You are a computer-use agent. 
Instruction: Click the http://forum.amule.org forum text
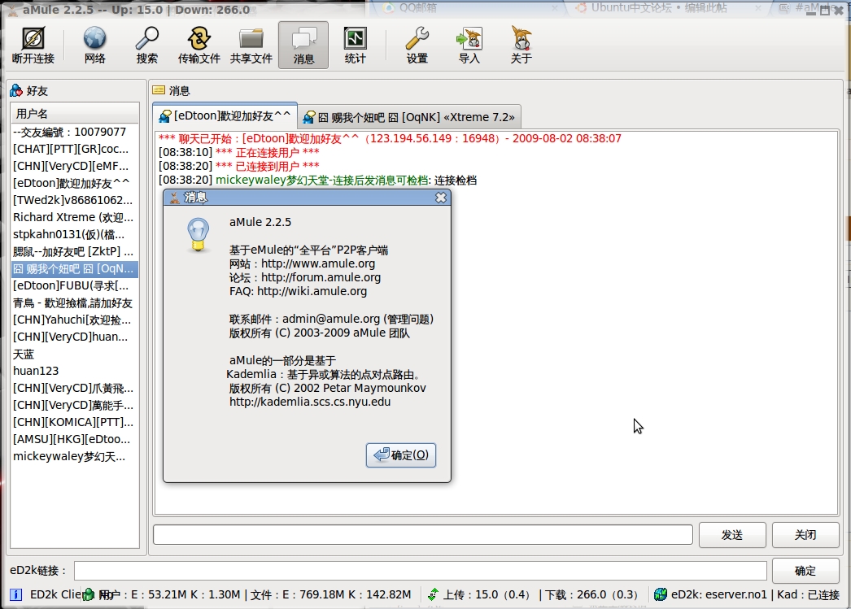pos(321,277)
